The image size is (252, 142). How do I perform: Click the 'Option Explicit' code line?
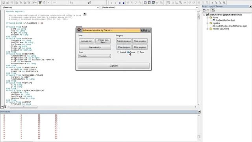pos(15,11)
